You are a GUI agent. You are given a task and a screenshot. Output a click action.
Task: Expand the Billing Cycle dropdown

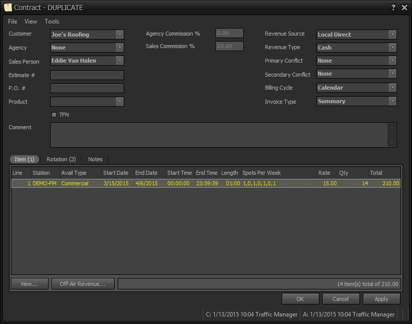(392, 88)
